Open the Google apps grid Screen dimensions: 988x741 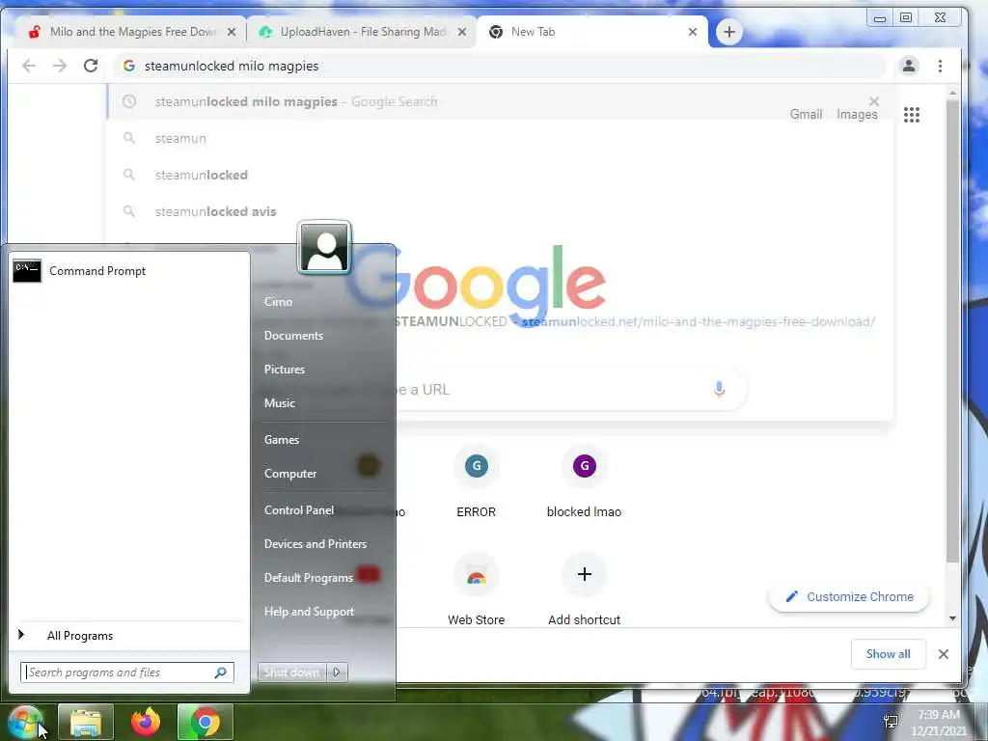912,114
